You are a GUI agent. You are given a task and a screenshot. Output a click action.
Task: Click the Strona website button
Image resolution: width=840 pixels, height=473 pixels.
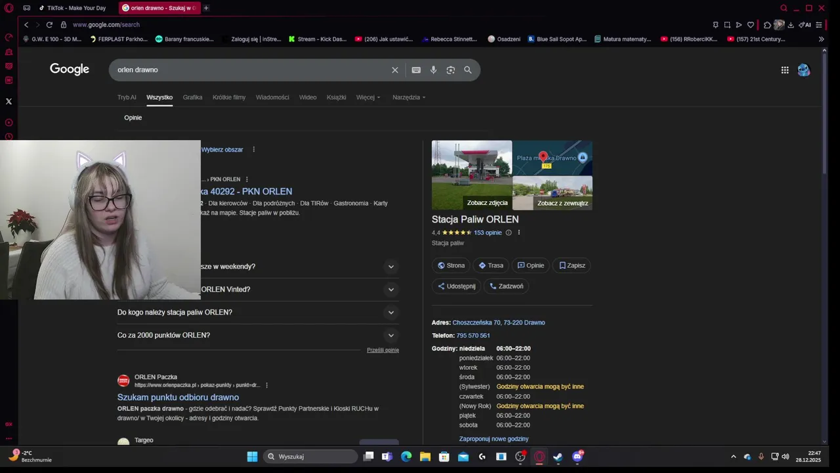[451, 265]
